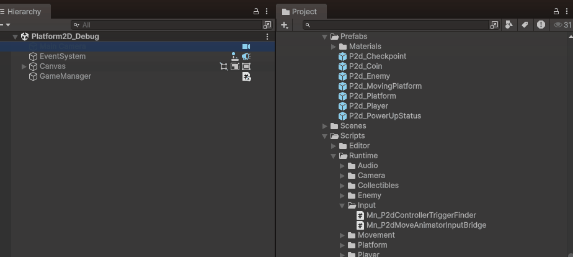
Task: Collapse the Platform2D_Debug scene
Action: pos(16,37)
